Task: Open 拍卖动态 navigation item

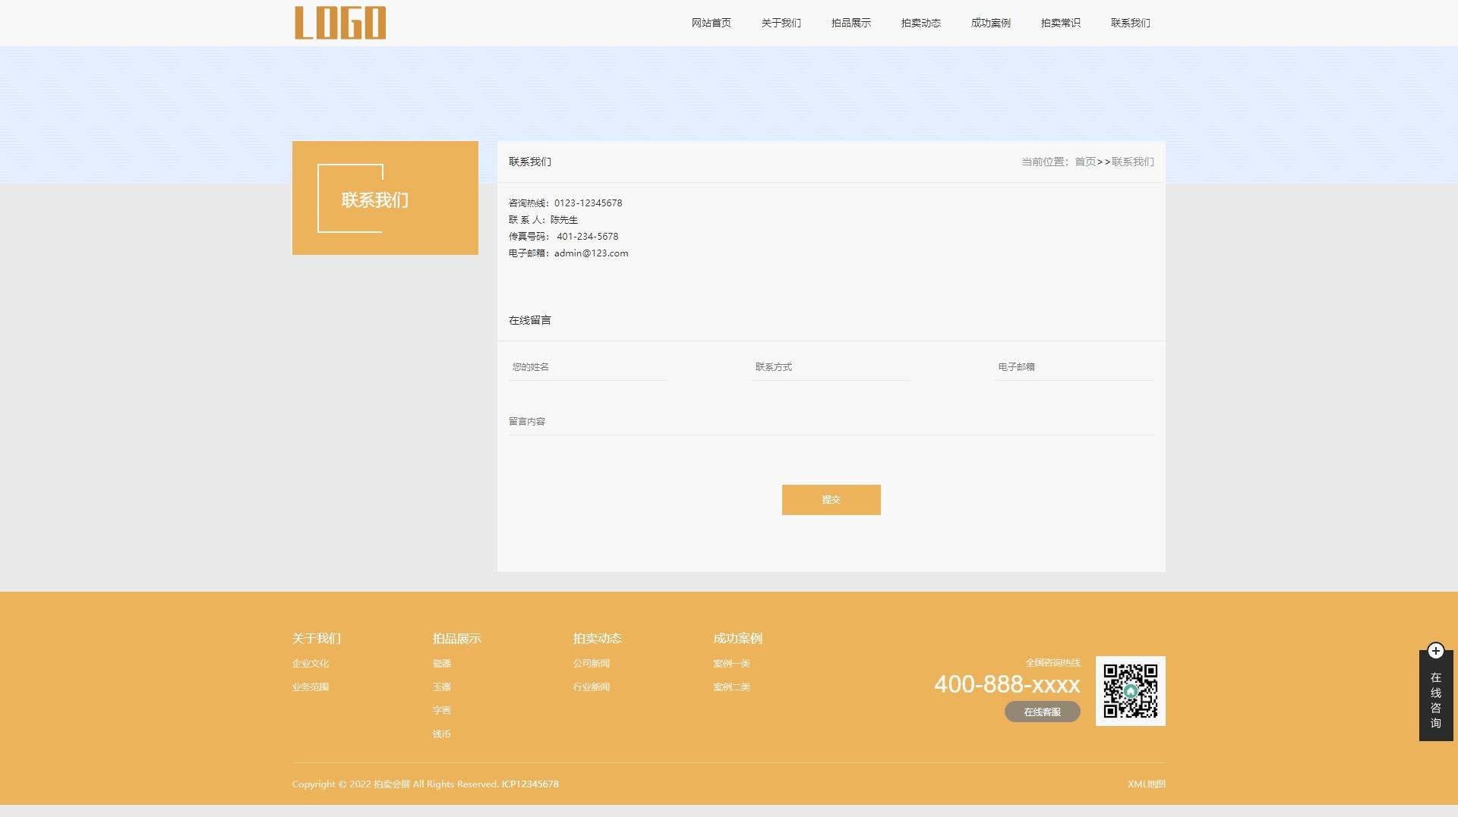Action: tap(920, 23)
